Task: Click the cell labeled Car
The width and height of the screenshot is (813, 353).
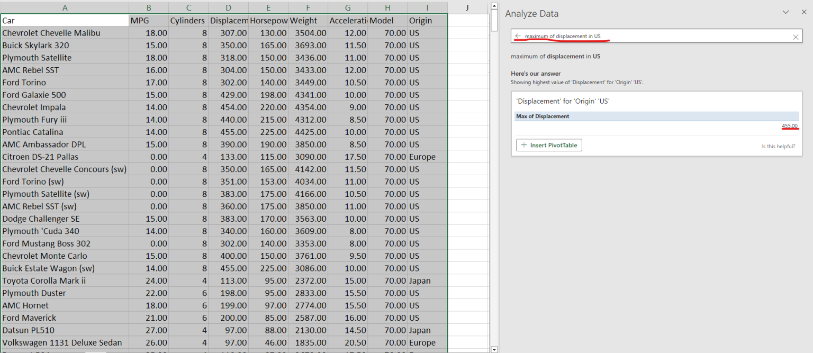Action: [x=65, y=20]
